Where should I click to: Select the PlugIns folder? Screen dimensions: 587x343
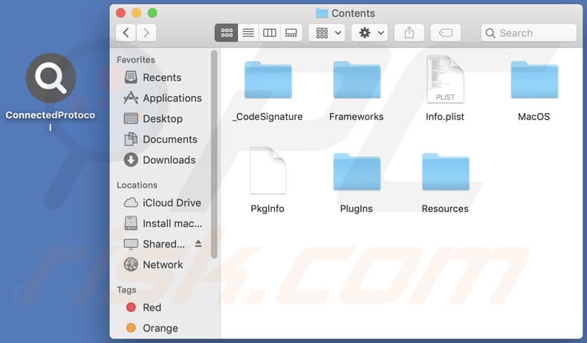click(x=357, y=172)
